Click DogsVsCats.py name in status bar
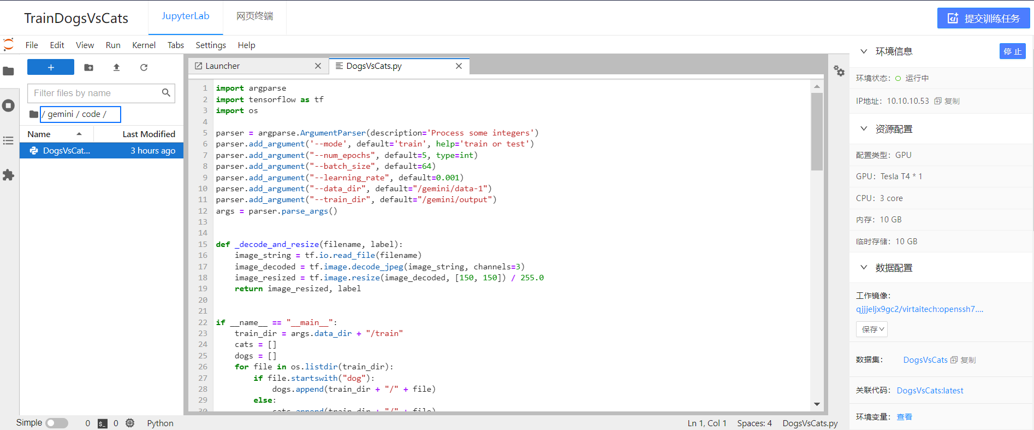Viewport: 1034px width, 430px height. pyautogui.click(x=810, y=423)
